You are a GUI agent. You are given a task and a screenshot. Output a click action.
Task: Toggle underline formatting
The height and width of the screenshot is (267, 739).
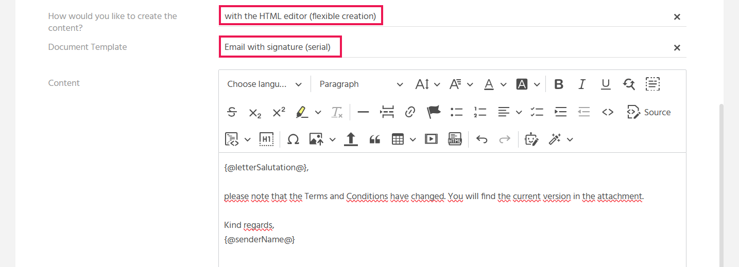[x=606, y=84]
